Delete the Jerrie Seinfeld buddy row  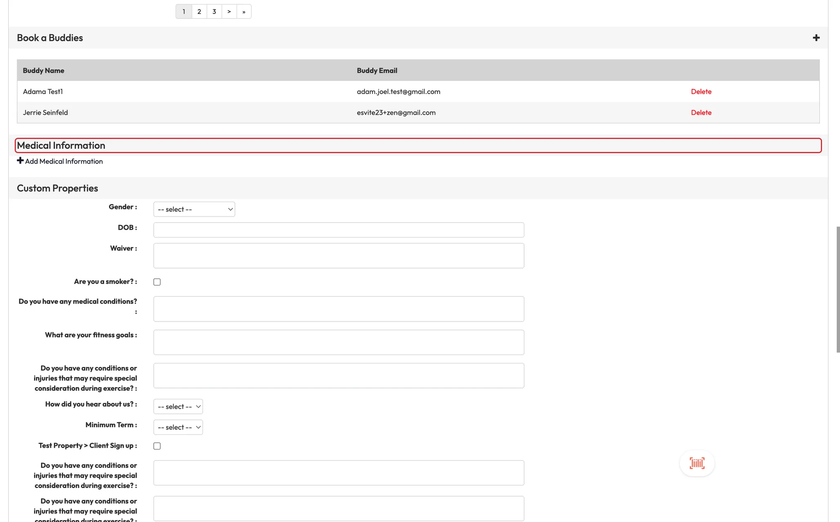(x=701, y=112)
